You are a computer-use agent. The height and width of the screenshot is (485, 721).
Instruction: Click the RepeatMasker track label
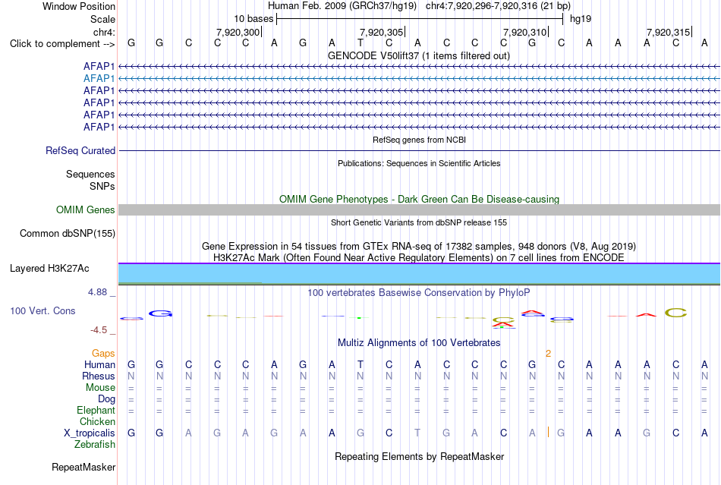click(83, 467)
